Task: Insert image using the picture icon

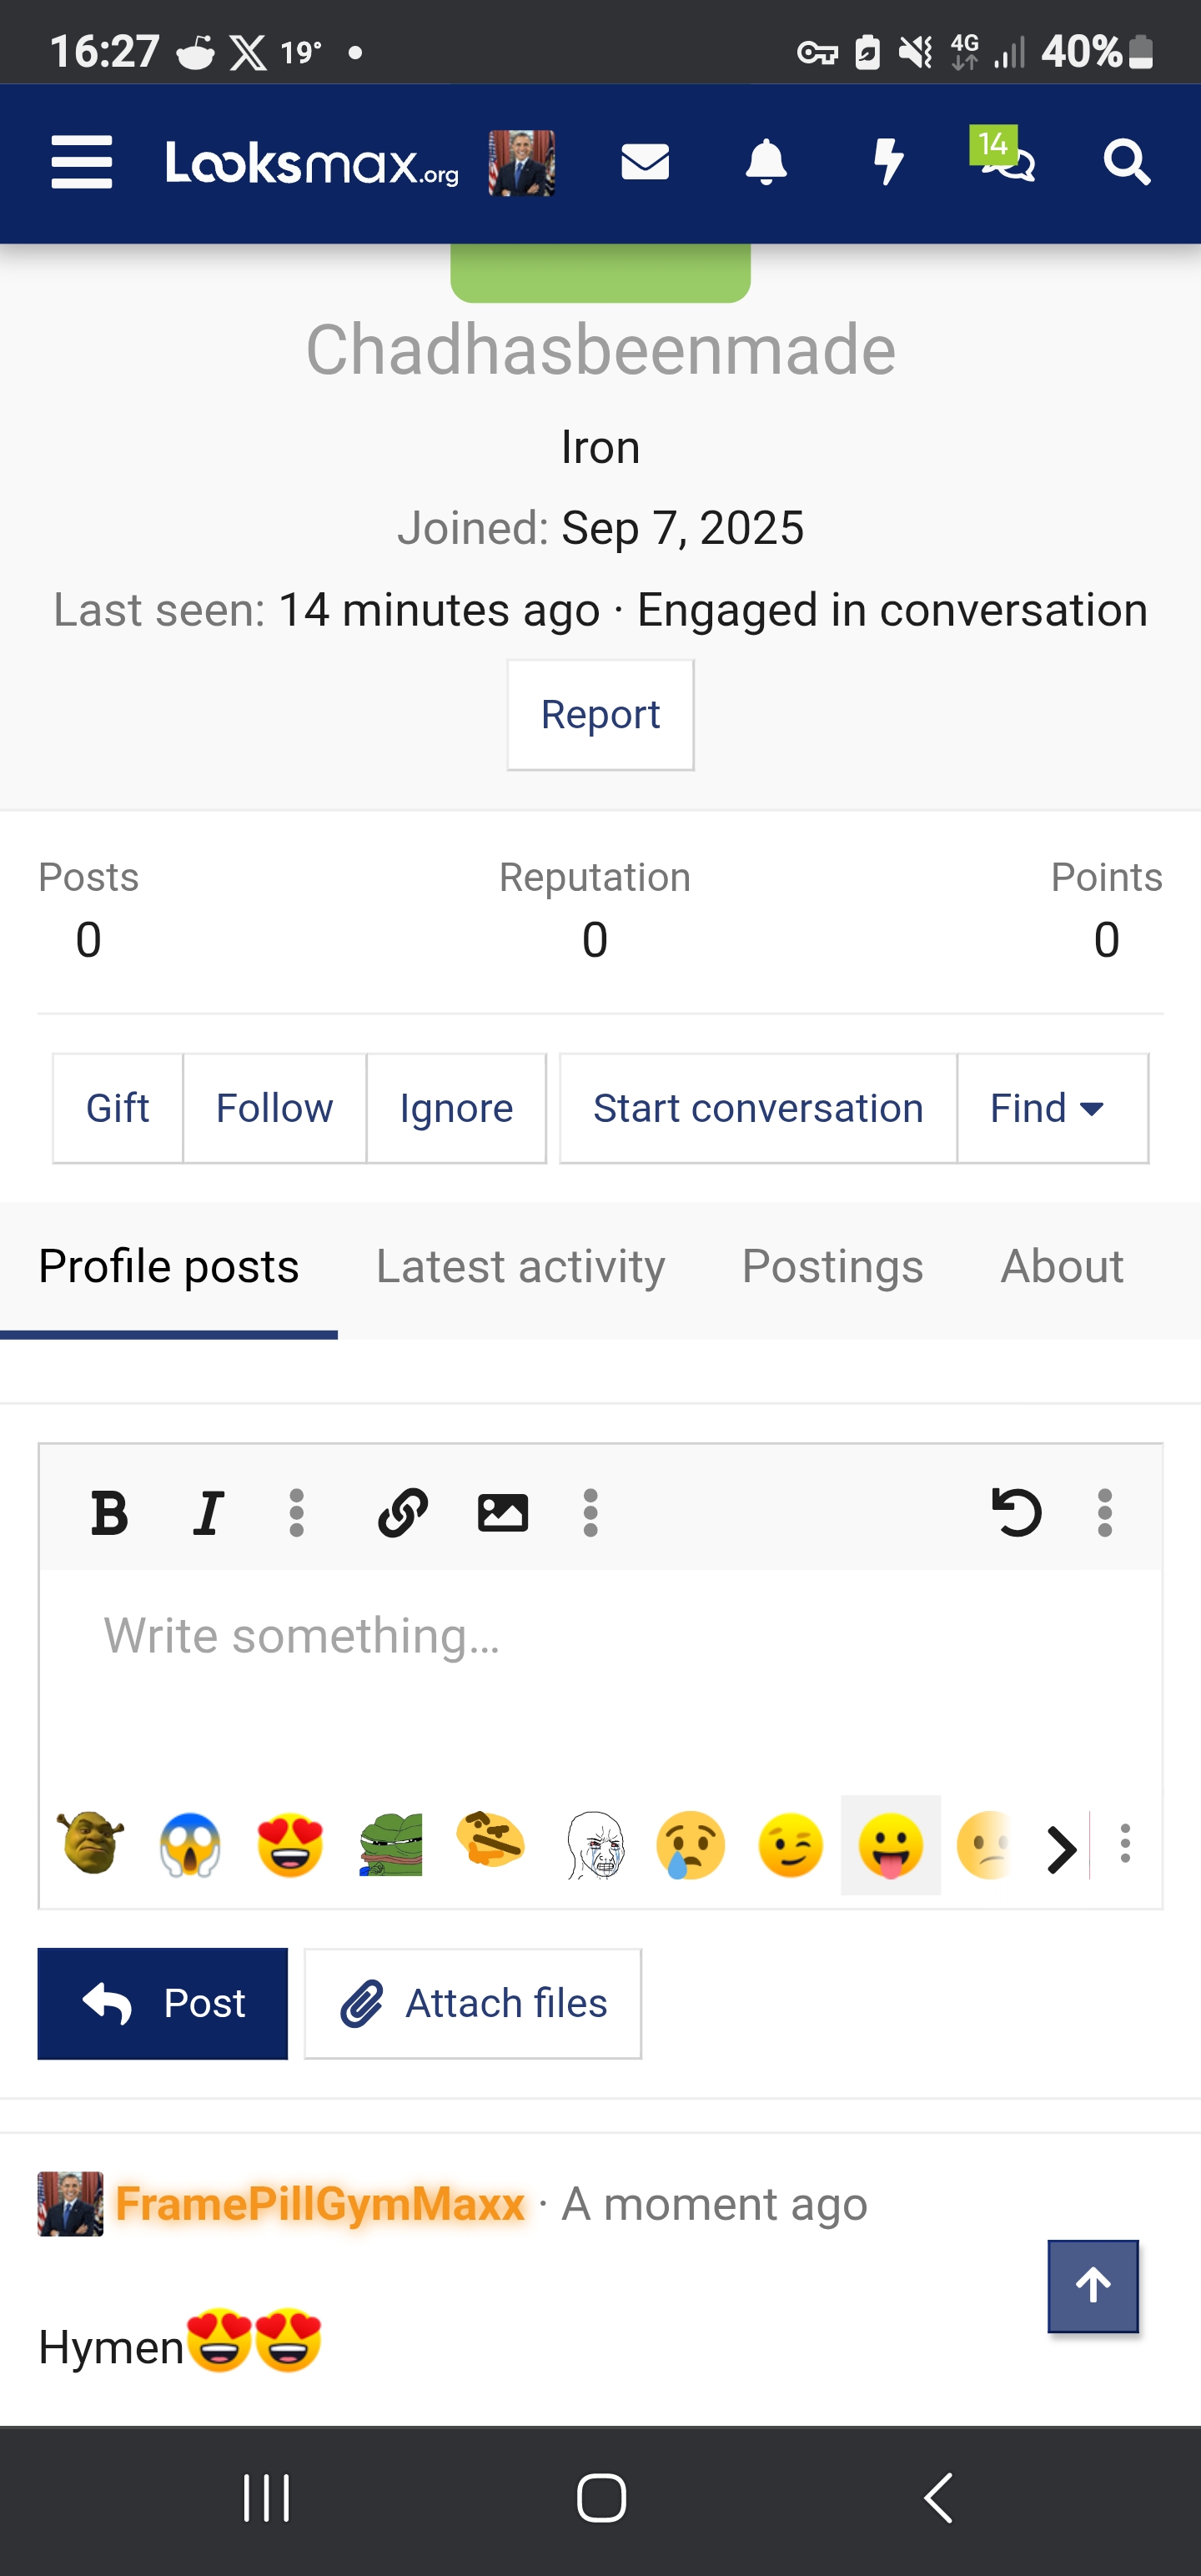Action: (x=502, y=1511)
